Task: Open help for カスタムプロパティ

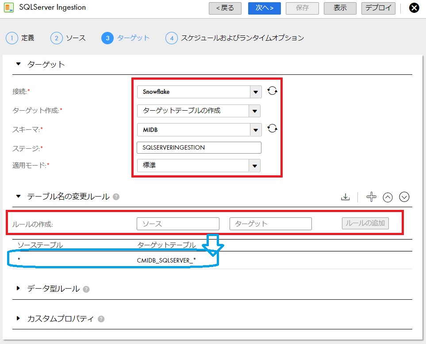Action: [101, 319]
